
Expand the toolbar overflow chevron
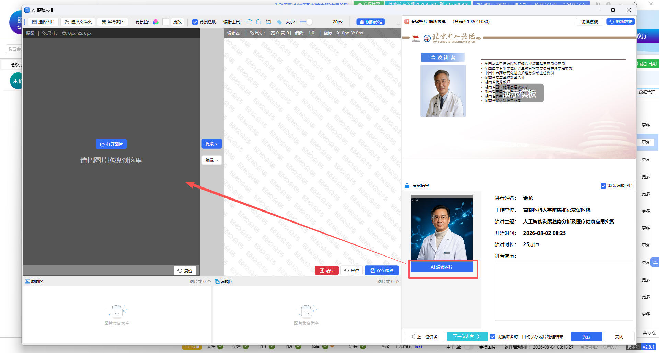coord(398,24)
